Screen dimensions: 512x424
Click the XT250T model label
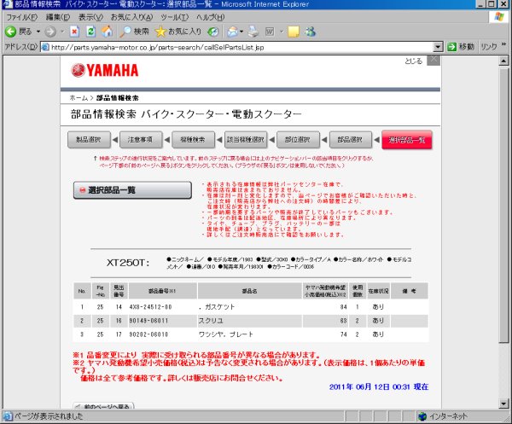coord(128,263)
